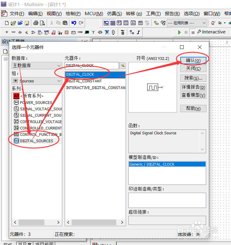Click the component name input field
Image resolution: width=231 pixels, height=245 pixels.
click(92, 66)
